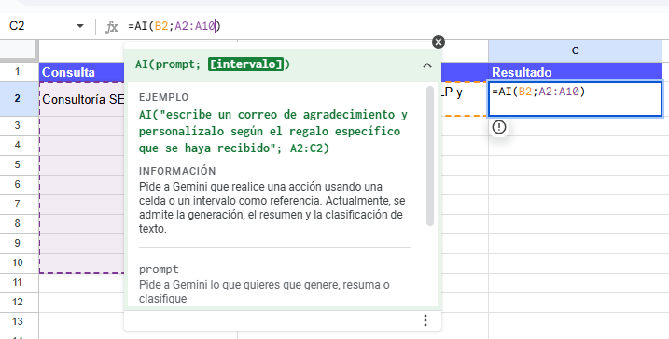Image resolution: width=669 pixels, height=339 pixels.
Task: Click the Pide a Gemini information paragraph
Action: [x=272, y=207]
